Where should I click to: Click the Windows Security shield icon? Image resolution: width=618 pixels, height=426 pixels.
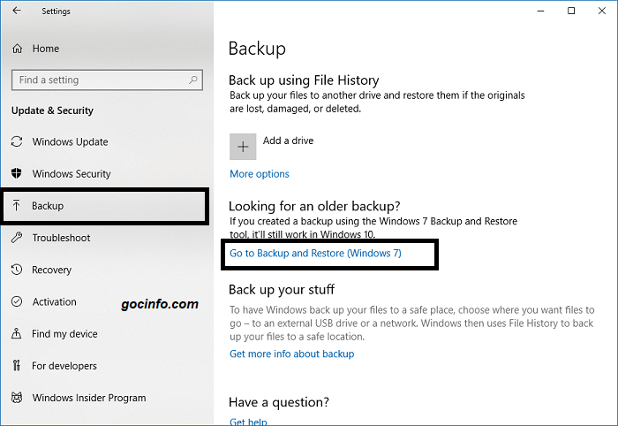17,174
